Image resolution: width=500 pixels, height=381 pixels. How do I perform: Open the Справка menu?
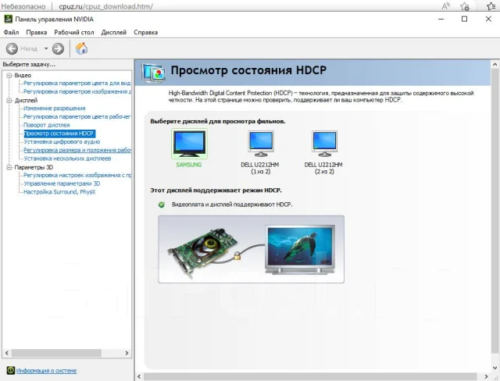pos(146,32)
